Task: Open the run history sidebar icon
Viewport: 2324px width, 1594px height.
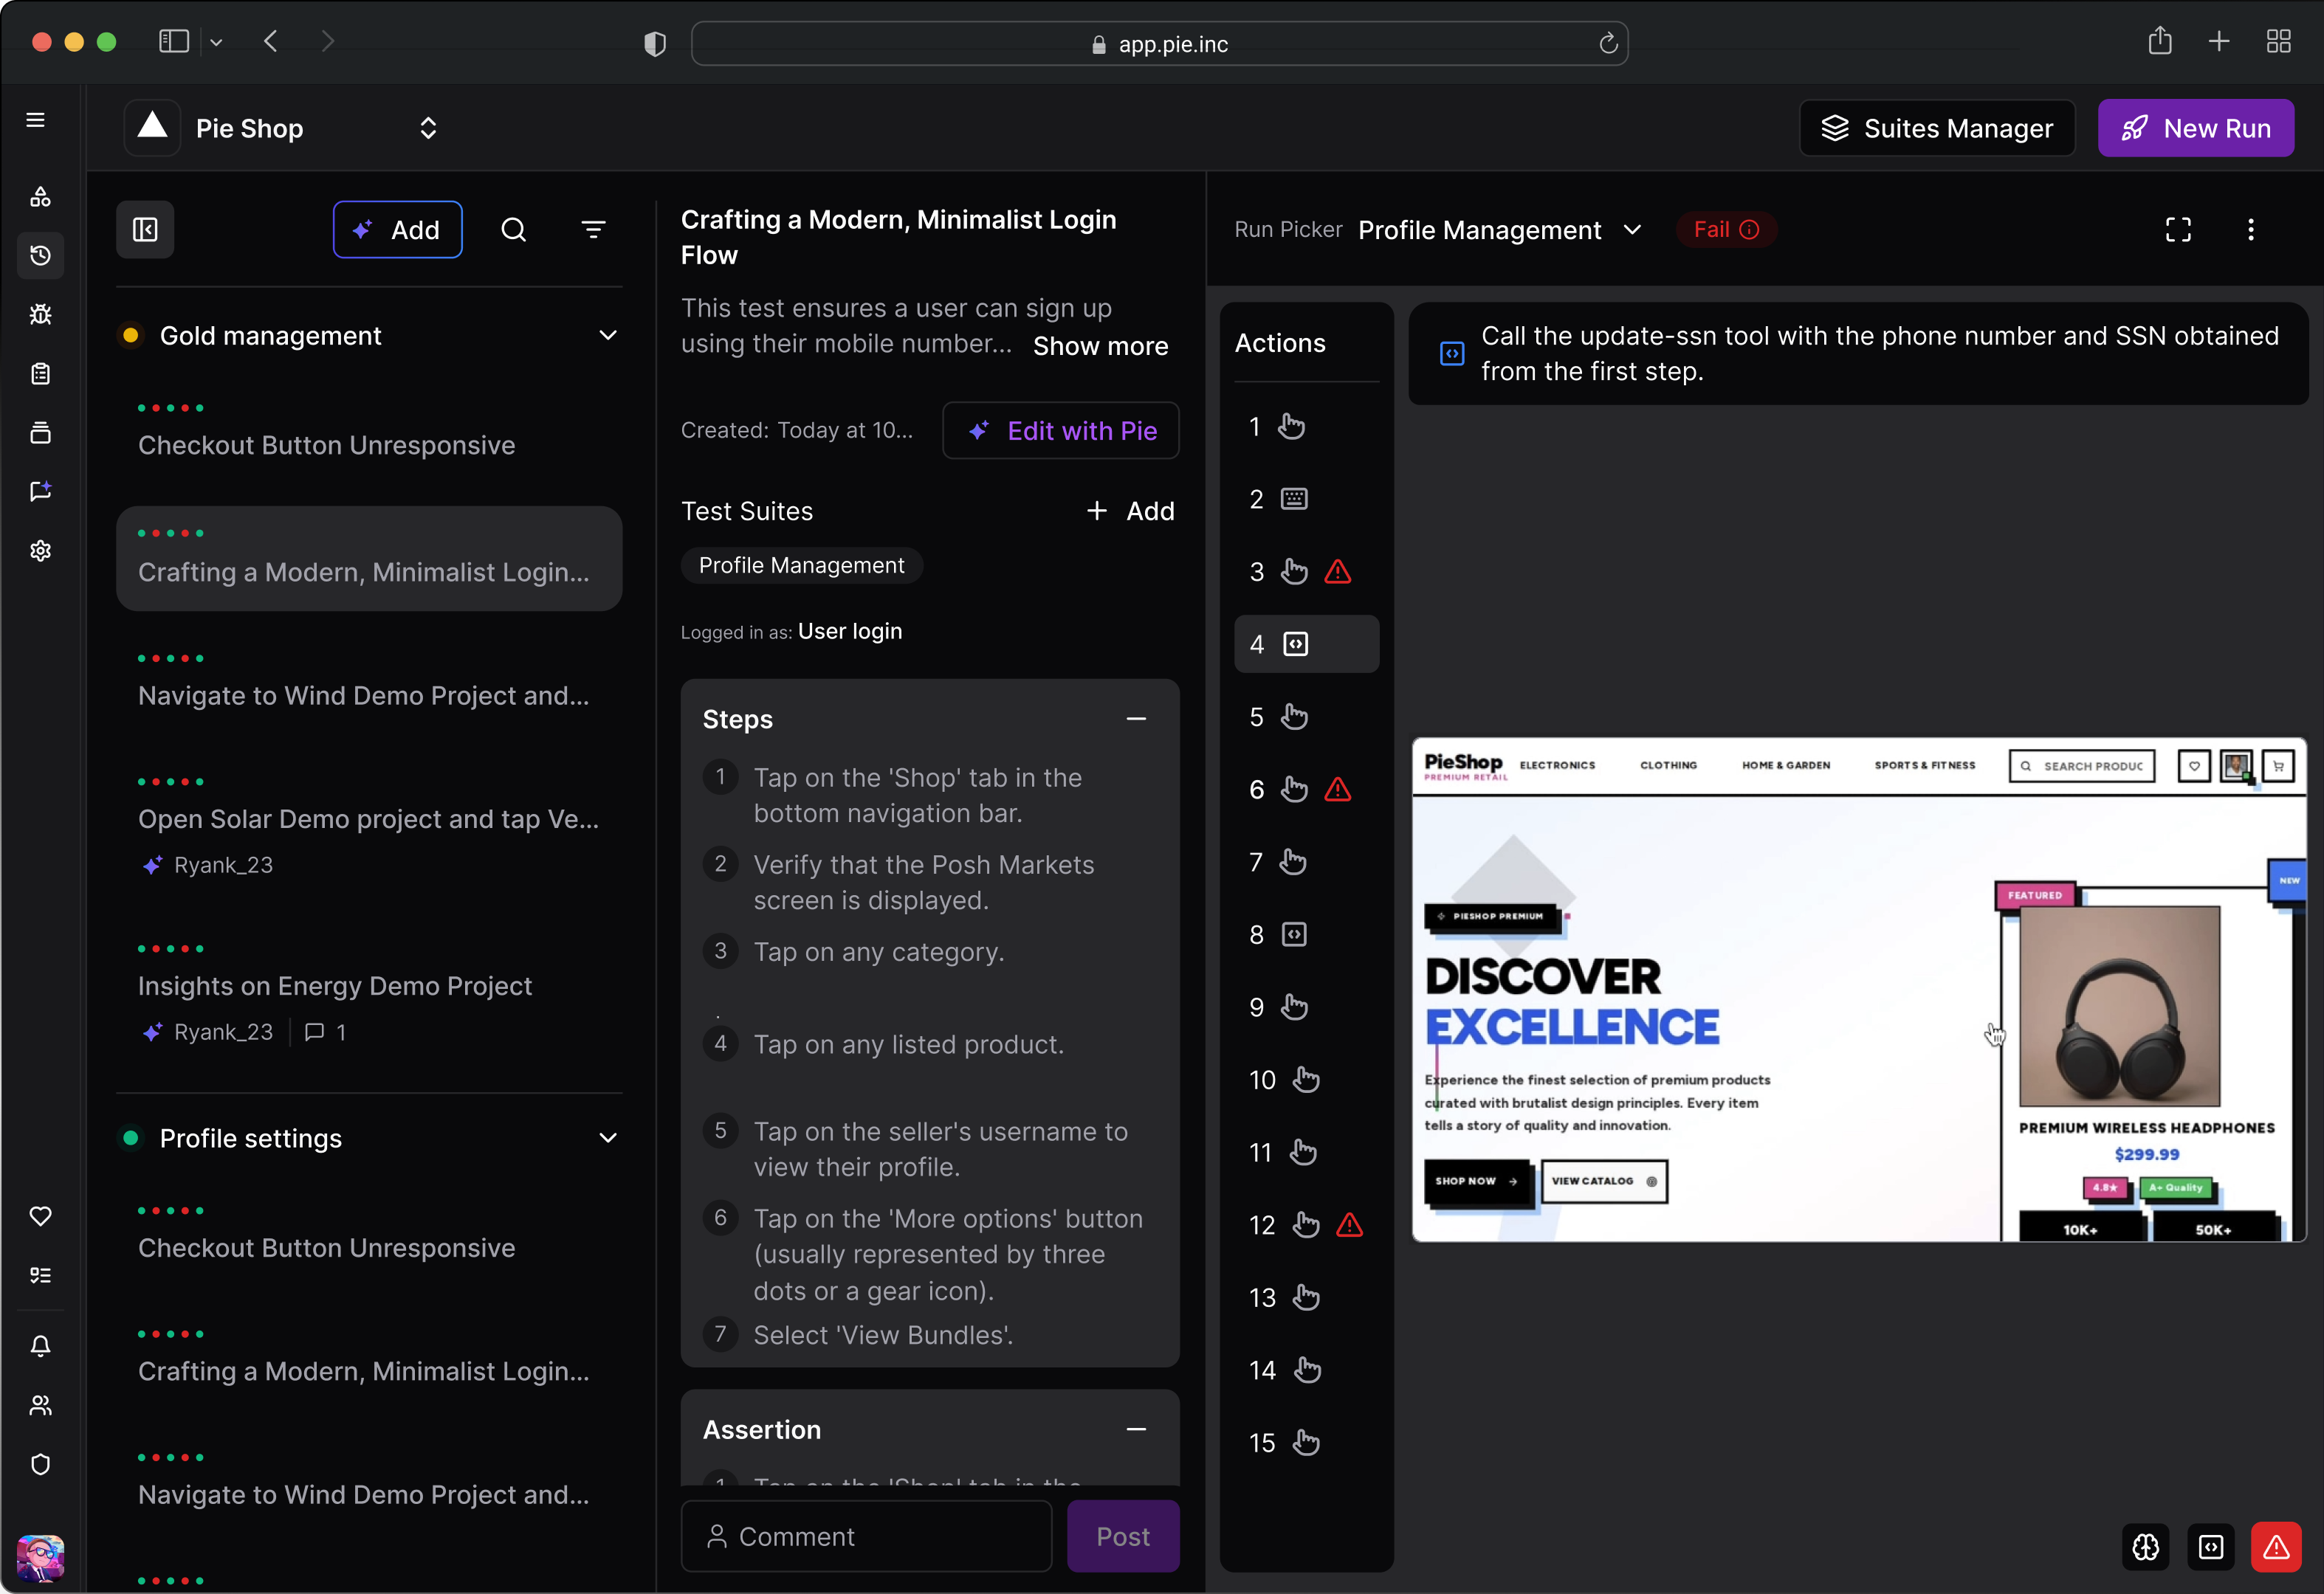Action: point(40,256)
